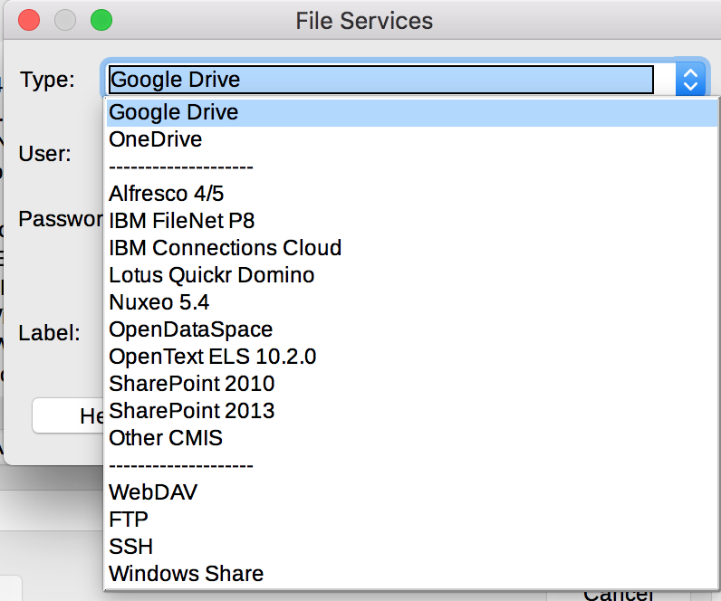Viewport: 721px width, 601px height.
Task: Select IBM FileNet P8 option
Action: tap(412, 221)
